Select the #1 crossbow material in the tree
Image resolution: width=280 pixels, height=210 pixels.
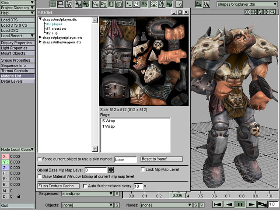55,28
